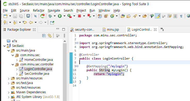Collapse the SecBasic project node
This screenshot has width=190, height=101.
5,46
